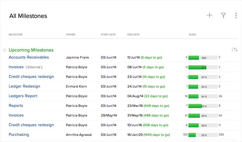Open the Ledgers Report milestone
242x142 pixels.
(x=23, y=96)
